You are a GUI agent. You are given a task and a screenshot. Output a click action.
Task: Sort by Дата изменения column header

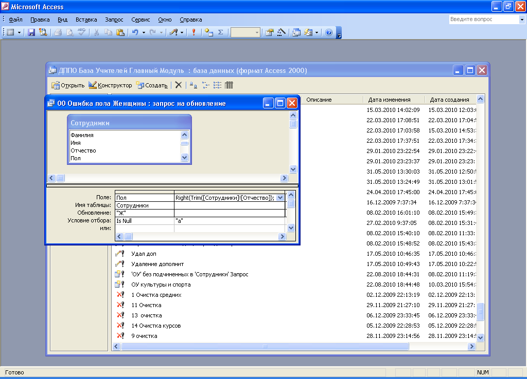pyautogui.click(x=394, y=100)
